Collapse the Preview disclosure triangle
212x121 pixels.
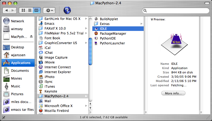[152, 20]
